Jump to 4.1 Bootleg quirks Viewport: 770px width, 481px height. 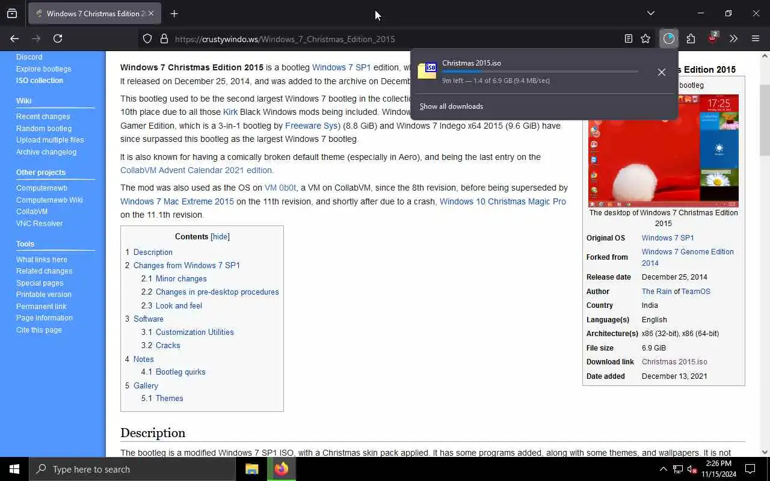pyautogui.click(x=173, y=372)
